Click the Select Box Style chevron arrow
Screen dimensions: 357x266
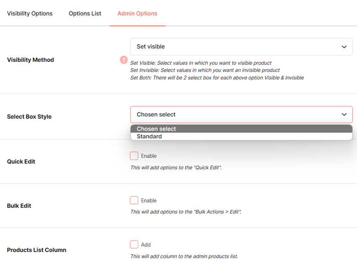[344, 114]
